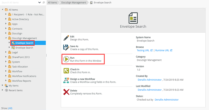
Task: Click Design a new Workflow action text
Action: [x=93, y=81]
